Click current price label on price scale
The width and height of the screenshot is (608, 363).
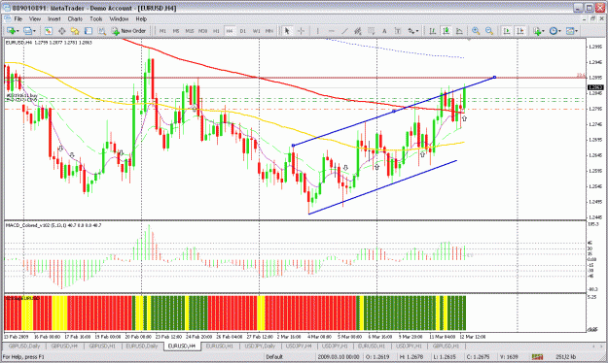pyautogui.click(x=594, y=88)
